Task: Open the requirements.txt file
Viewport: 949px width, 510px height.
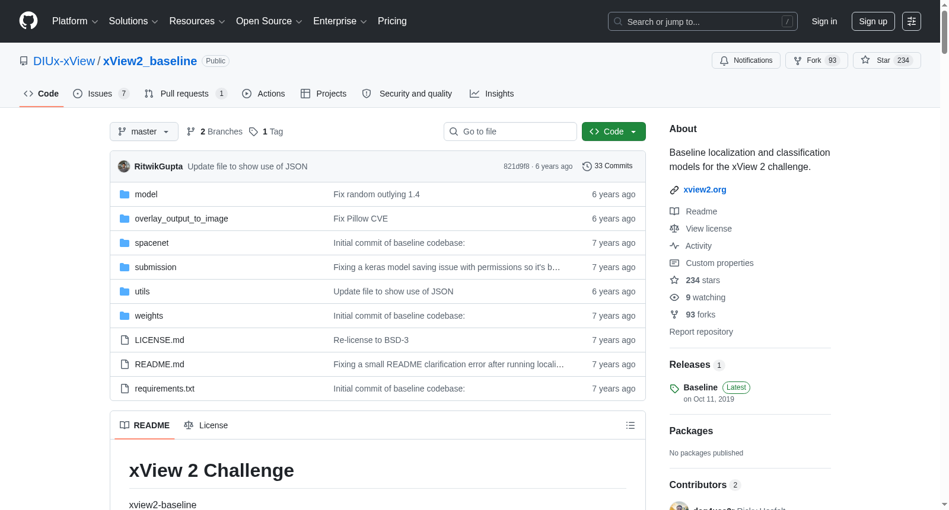Action: 165,389
